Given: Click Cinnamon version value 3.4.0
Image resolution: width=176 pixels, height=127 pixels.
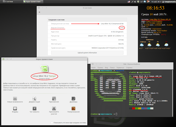Looking at the screenshot, I should coord(122,28).
